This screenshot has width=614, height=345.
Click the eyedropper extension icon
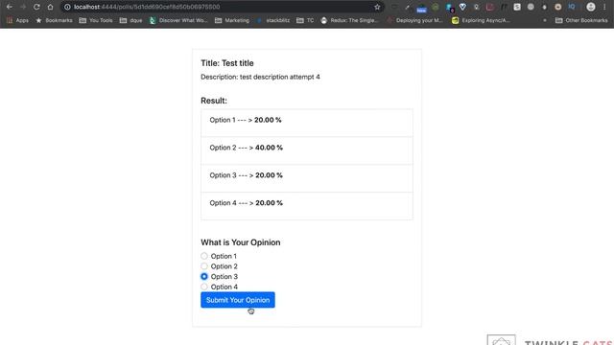[407, 7]
